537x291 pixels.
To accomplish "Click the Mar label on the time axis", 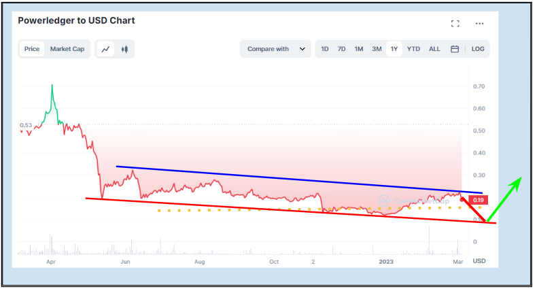I will click(x=458, y=262).
